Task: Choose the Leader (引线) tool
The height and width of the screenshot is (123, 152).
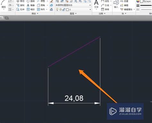Action: tap(105, 5)
